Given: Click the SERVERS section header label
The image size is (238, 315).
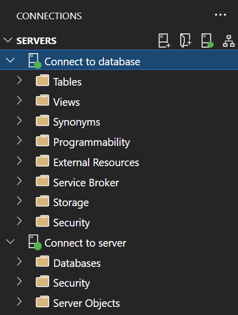Looking at the screenshot, I should 36,41.
